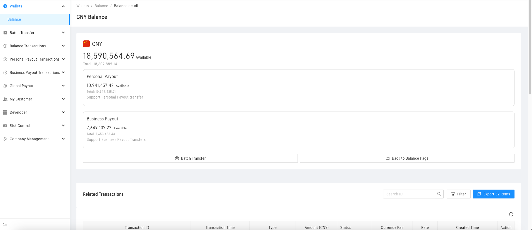
Task: Click the 10,941,457.42 personal payout amount
Action: [100, 86]
